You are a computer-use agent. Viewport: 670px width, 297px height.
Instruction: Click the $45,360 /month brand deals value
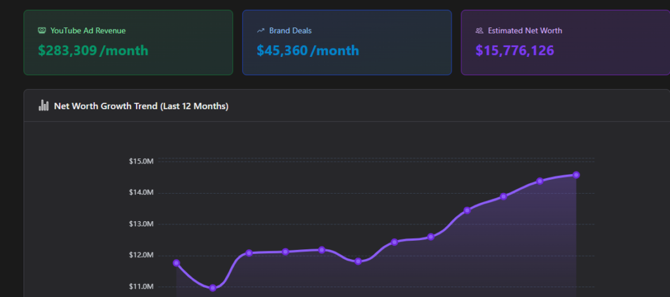point(308,50)
